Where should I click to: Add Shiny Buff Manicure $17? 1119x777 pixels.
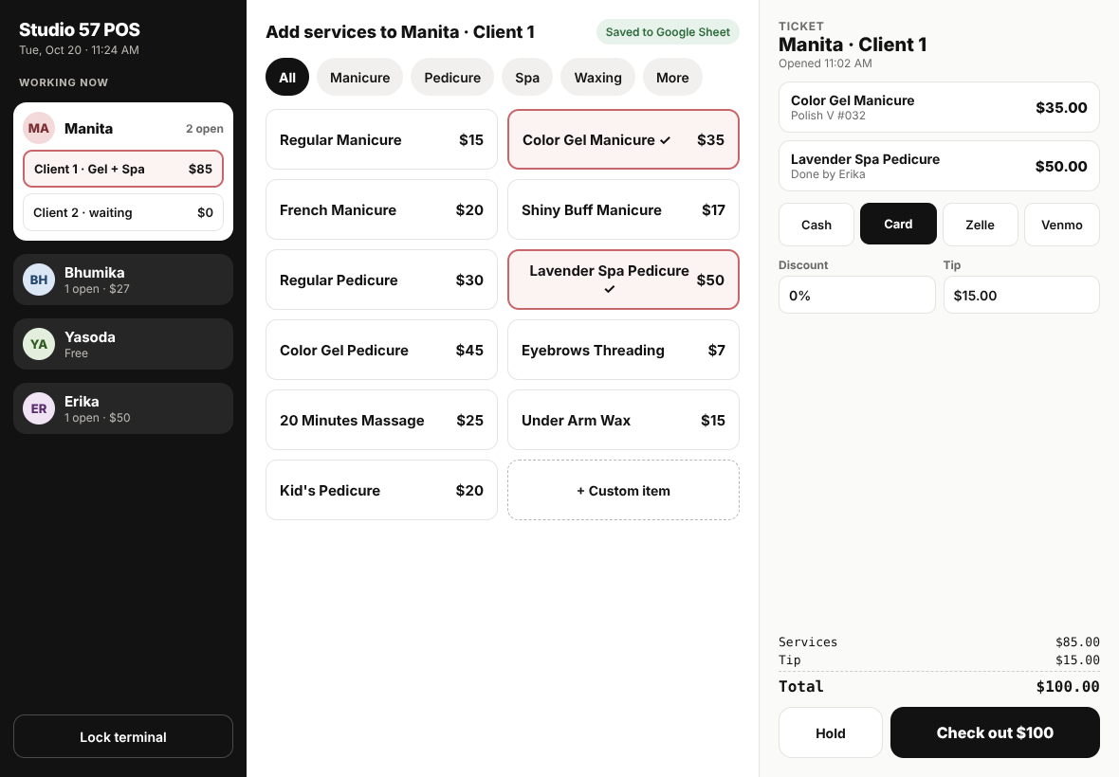623,209
